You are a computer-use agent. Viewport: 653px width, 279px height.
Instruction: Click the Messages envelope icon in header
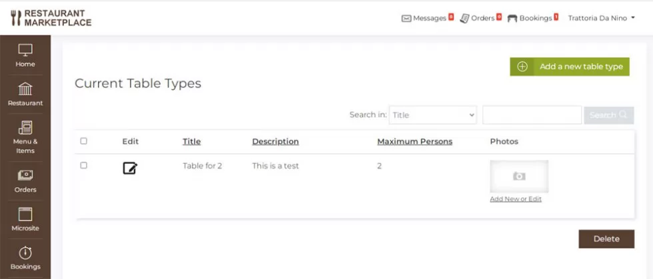point(406,19)
